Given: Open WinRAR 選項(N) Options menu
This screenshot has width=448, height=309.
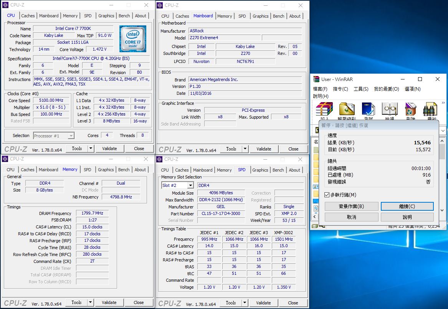Looking at the screenshot, I should [413, 89].
